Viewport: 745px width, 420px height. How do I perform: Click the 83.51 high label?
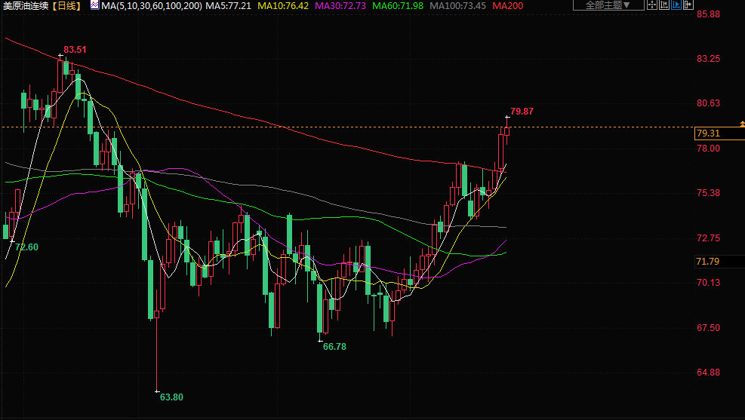[75, 49]
